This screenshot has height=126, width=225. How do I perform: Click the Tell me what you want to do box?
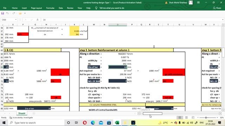112,8
